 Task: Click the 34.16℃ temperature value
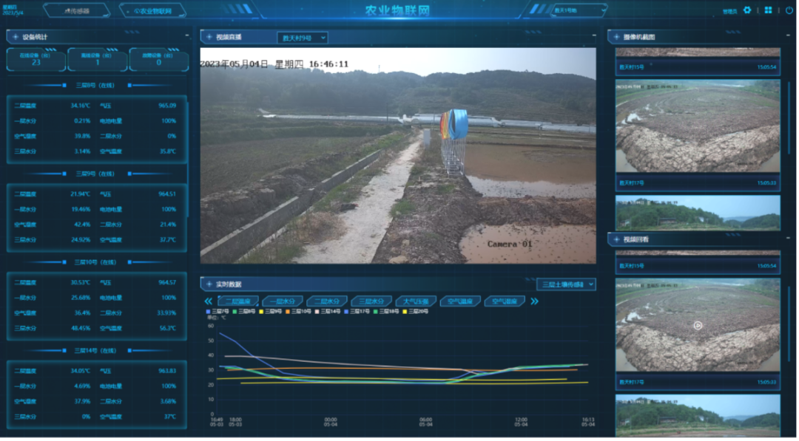point(81,106)
